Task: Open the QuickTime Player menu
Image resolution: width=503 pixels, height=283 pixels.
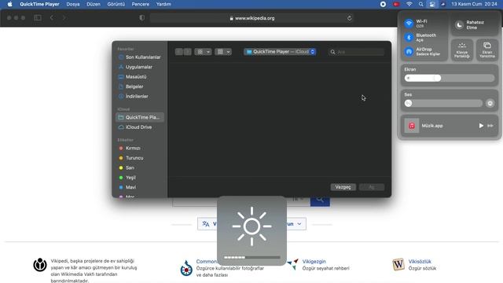Action: coord(39,4)
